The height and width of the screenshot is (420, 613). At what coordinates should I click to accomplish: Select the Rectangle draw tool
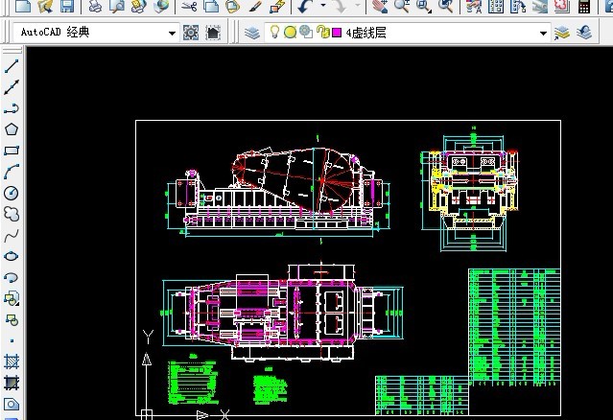coord(12,151)
